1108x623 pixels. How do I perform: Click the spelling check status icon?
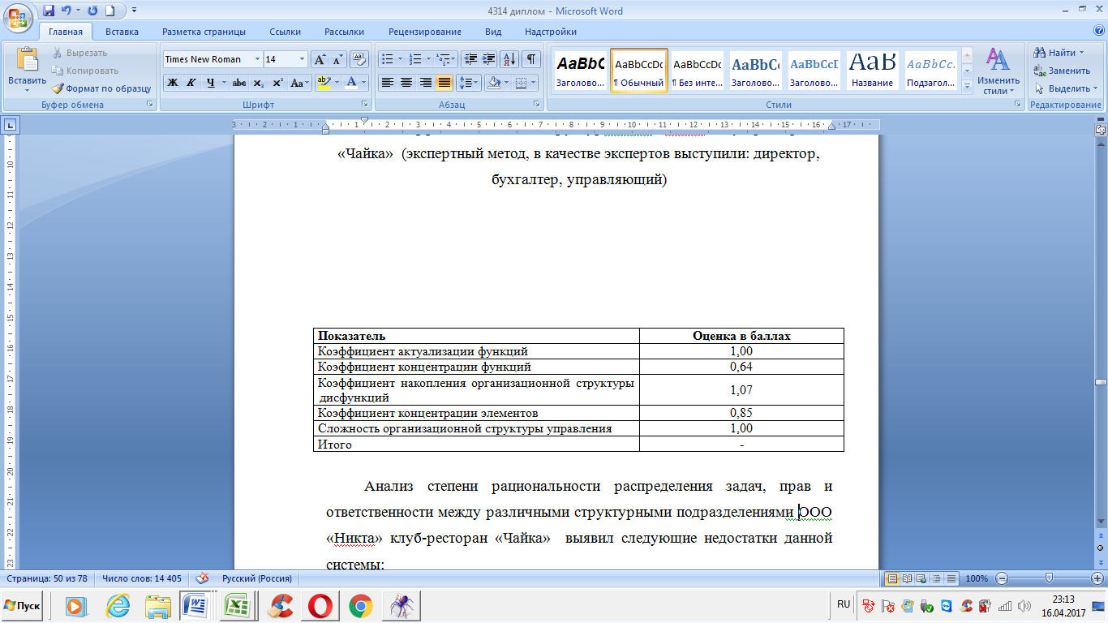pyautogui.click(x=203, y=578)
